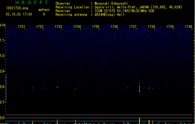Click the 0.8 kHz frequency tick label
The height and width of the screenshot is (124, 195).
(x=2, y=87)
